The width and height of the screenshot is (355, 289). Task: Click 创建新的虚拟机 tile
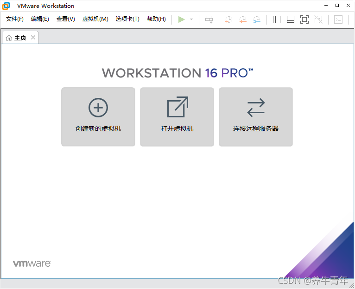[98, 117]
